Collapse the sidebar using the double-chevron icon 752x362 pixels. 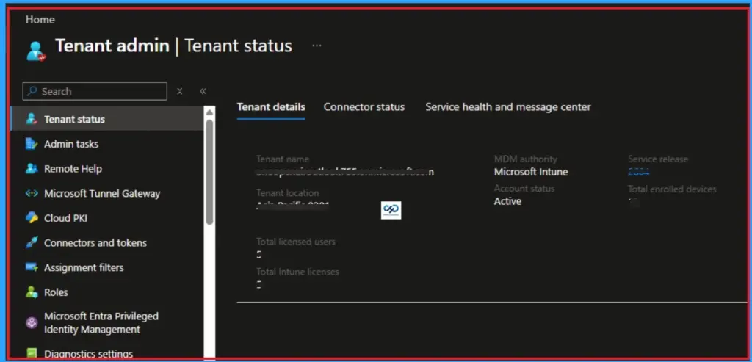(x=203, y=91)
